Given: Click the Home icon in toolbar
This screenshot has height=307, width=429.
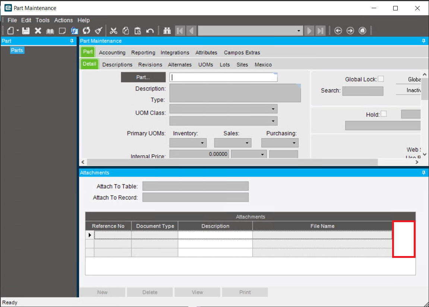Looking at the screenshot, I should [x=362, y=31].
